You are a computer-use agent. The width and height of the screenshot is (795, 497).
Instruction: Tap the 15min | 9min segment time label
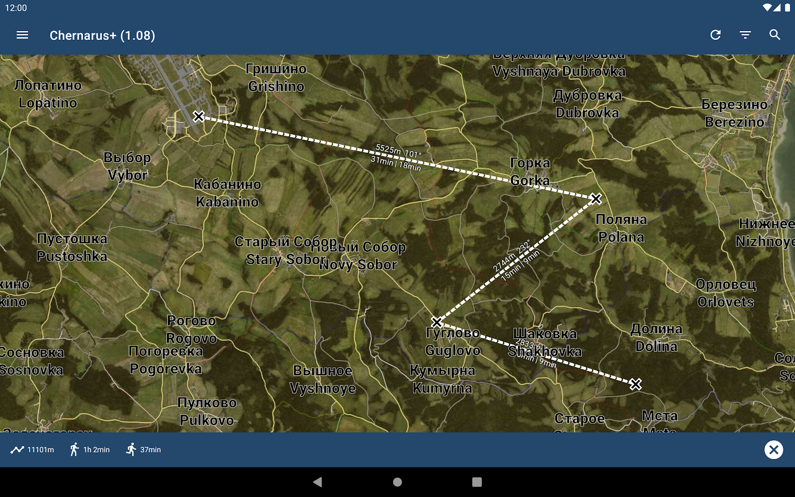520,265
